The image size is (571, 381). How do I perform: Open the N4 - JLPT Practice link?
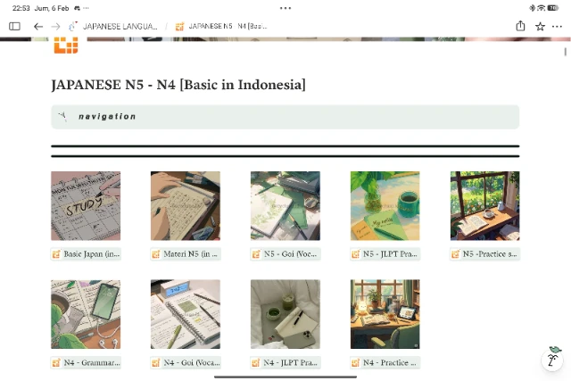pyautogui.click(x=285, y=363)
